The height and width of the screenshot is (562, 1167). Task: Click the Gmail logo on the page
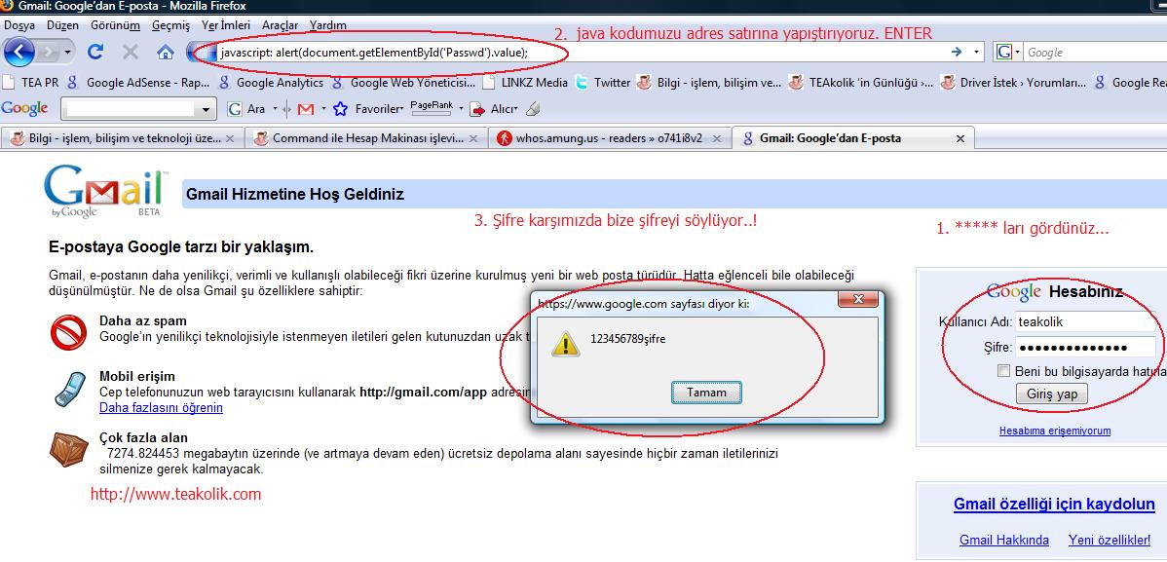pyautogui.click(x=105, y=191)
